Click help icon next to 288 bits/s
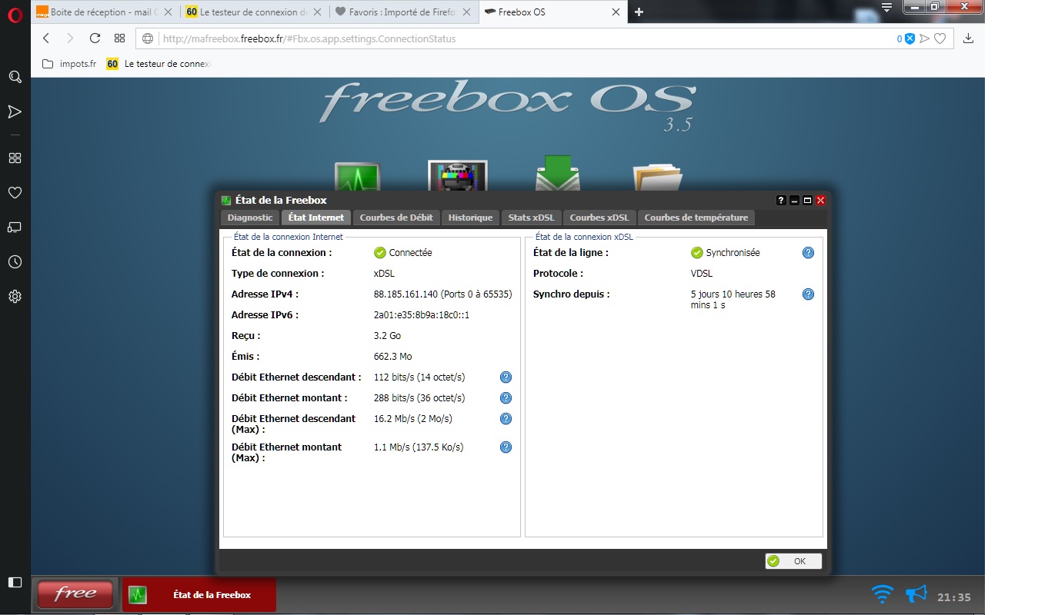Image resolution: width=1048 pixels, height=615 pixels. (x=506, y=397)
